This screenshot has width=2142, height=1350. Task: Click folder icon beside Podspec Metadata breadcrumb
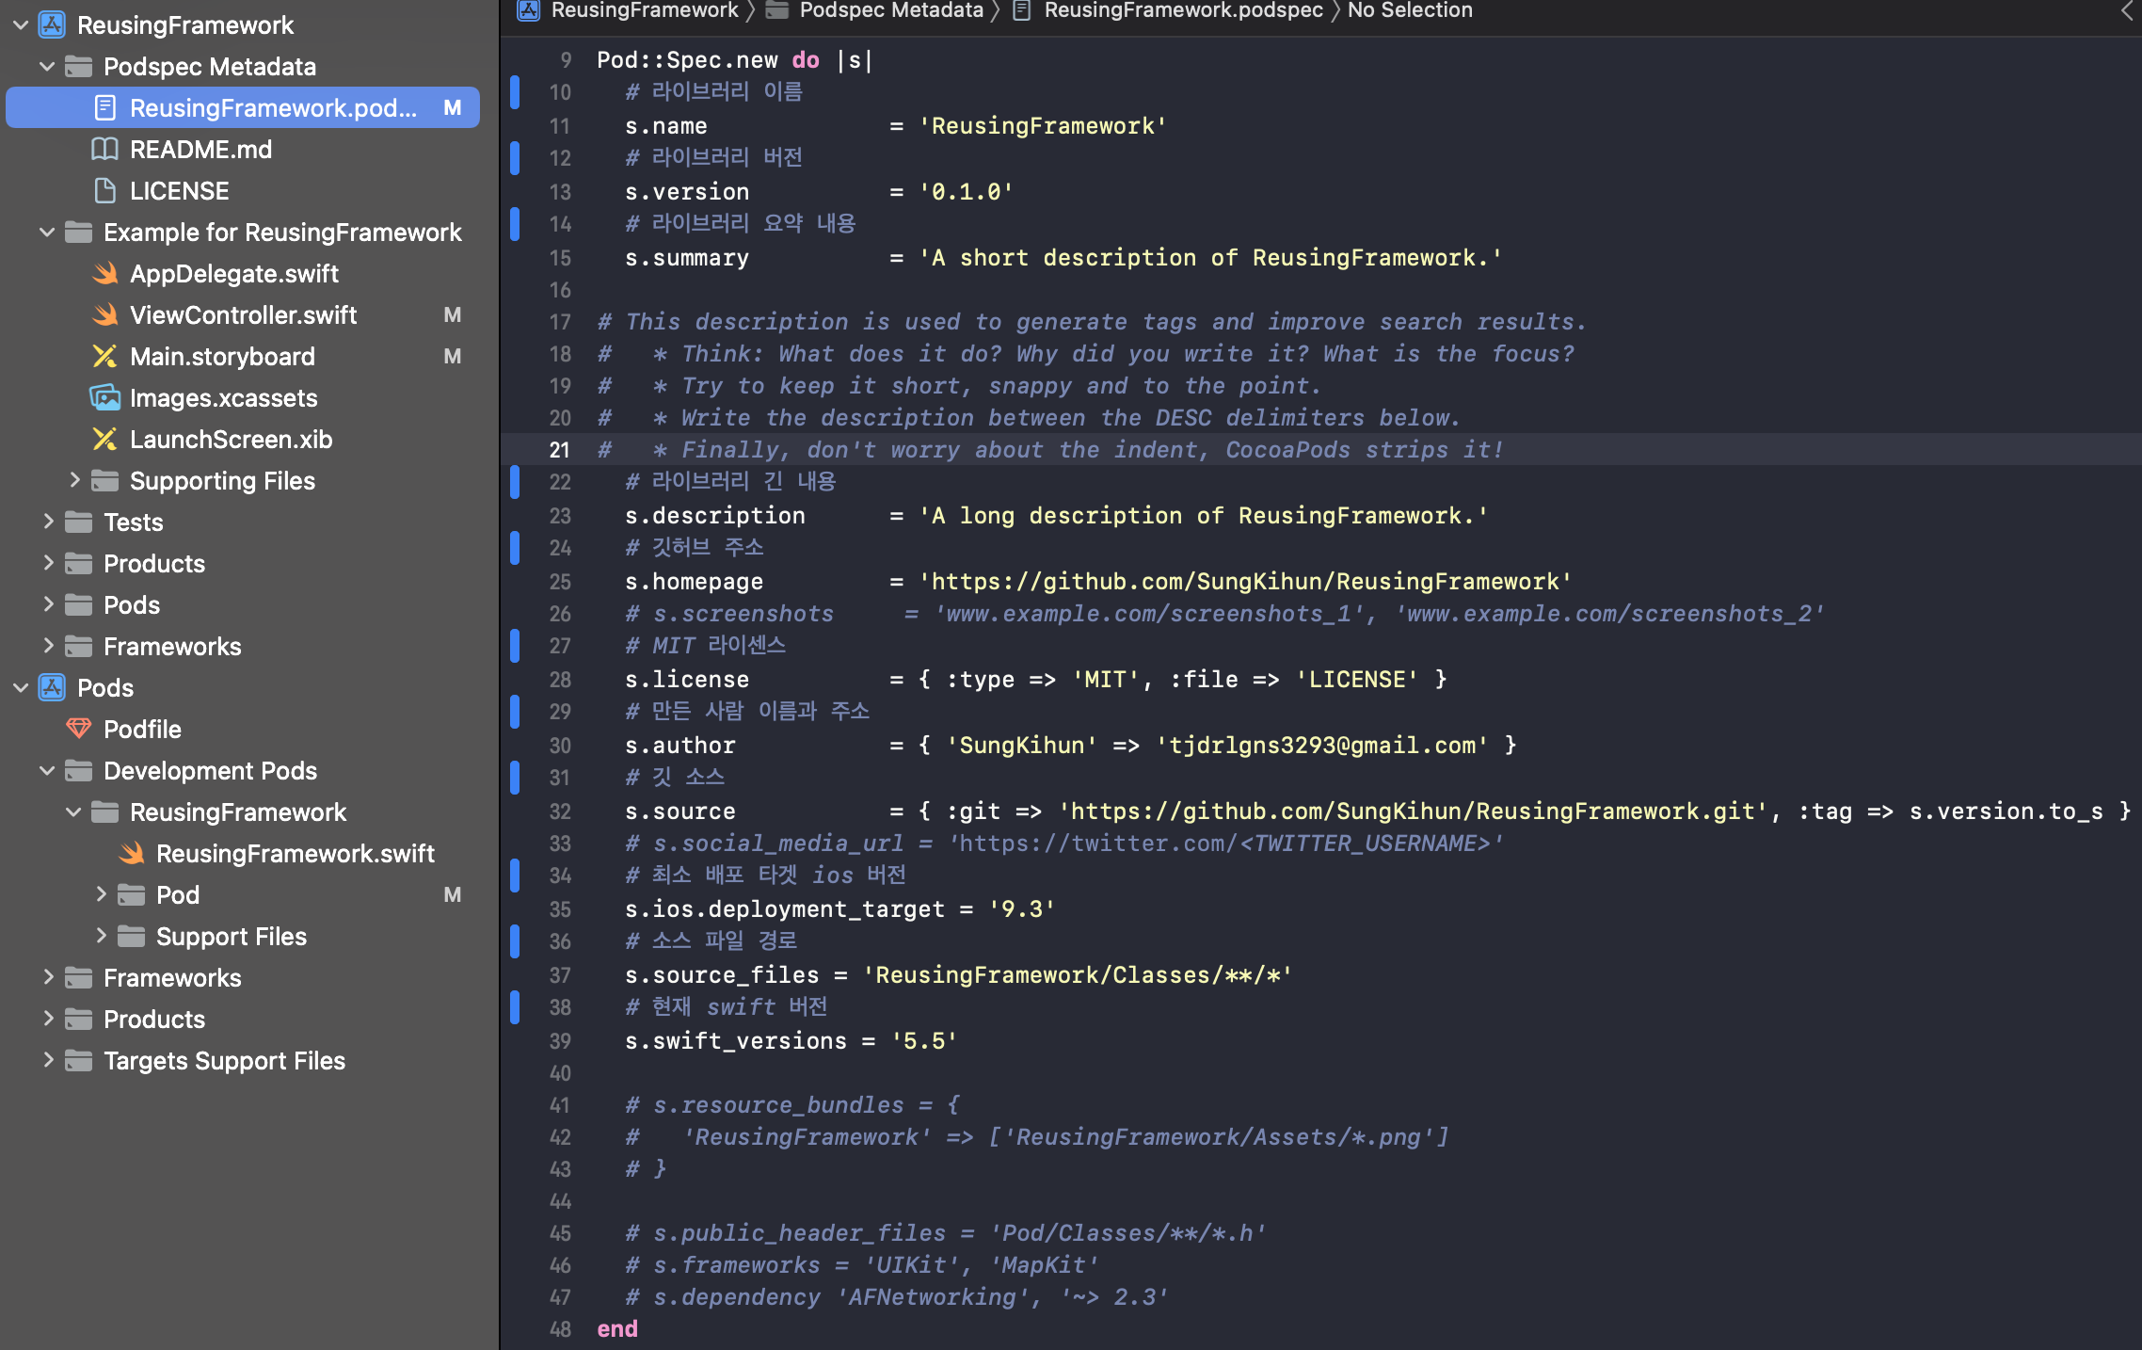coord(776,10)
